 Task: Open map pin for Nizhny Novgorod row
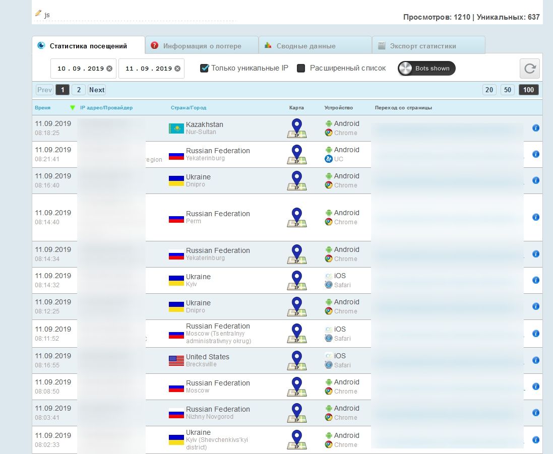coord(297,413)
